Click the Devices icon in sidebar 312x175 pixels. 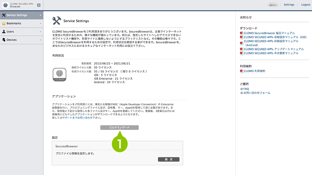click(4, 40)
